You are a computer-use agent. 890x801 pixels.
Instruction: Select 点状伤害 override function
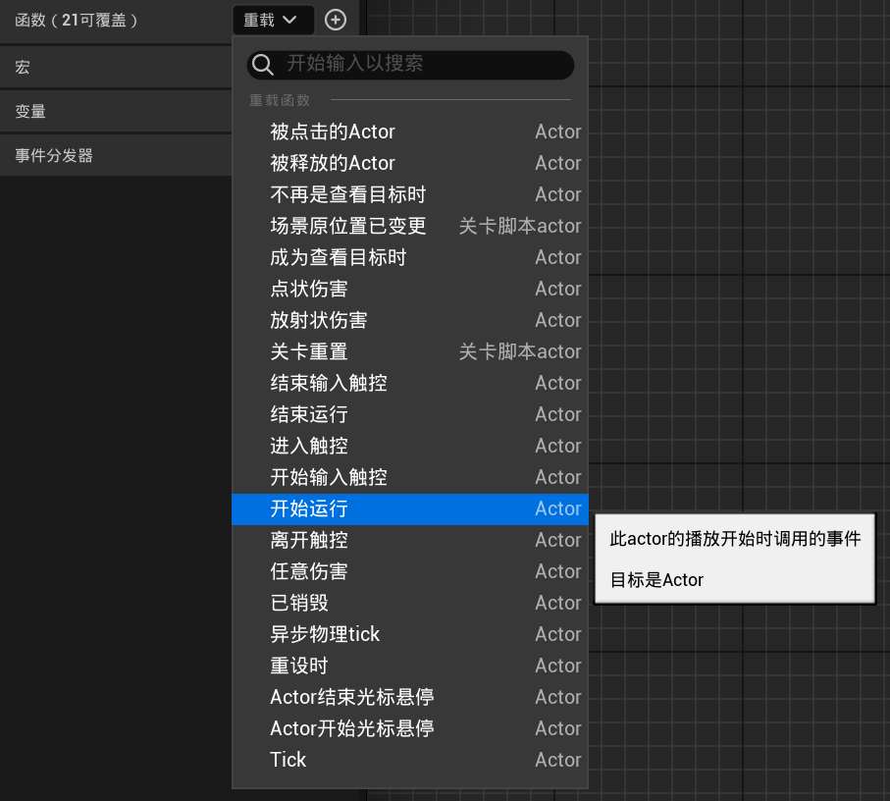coord(309,289)
